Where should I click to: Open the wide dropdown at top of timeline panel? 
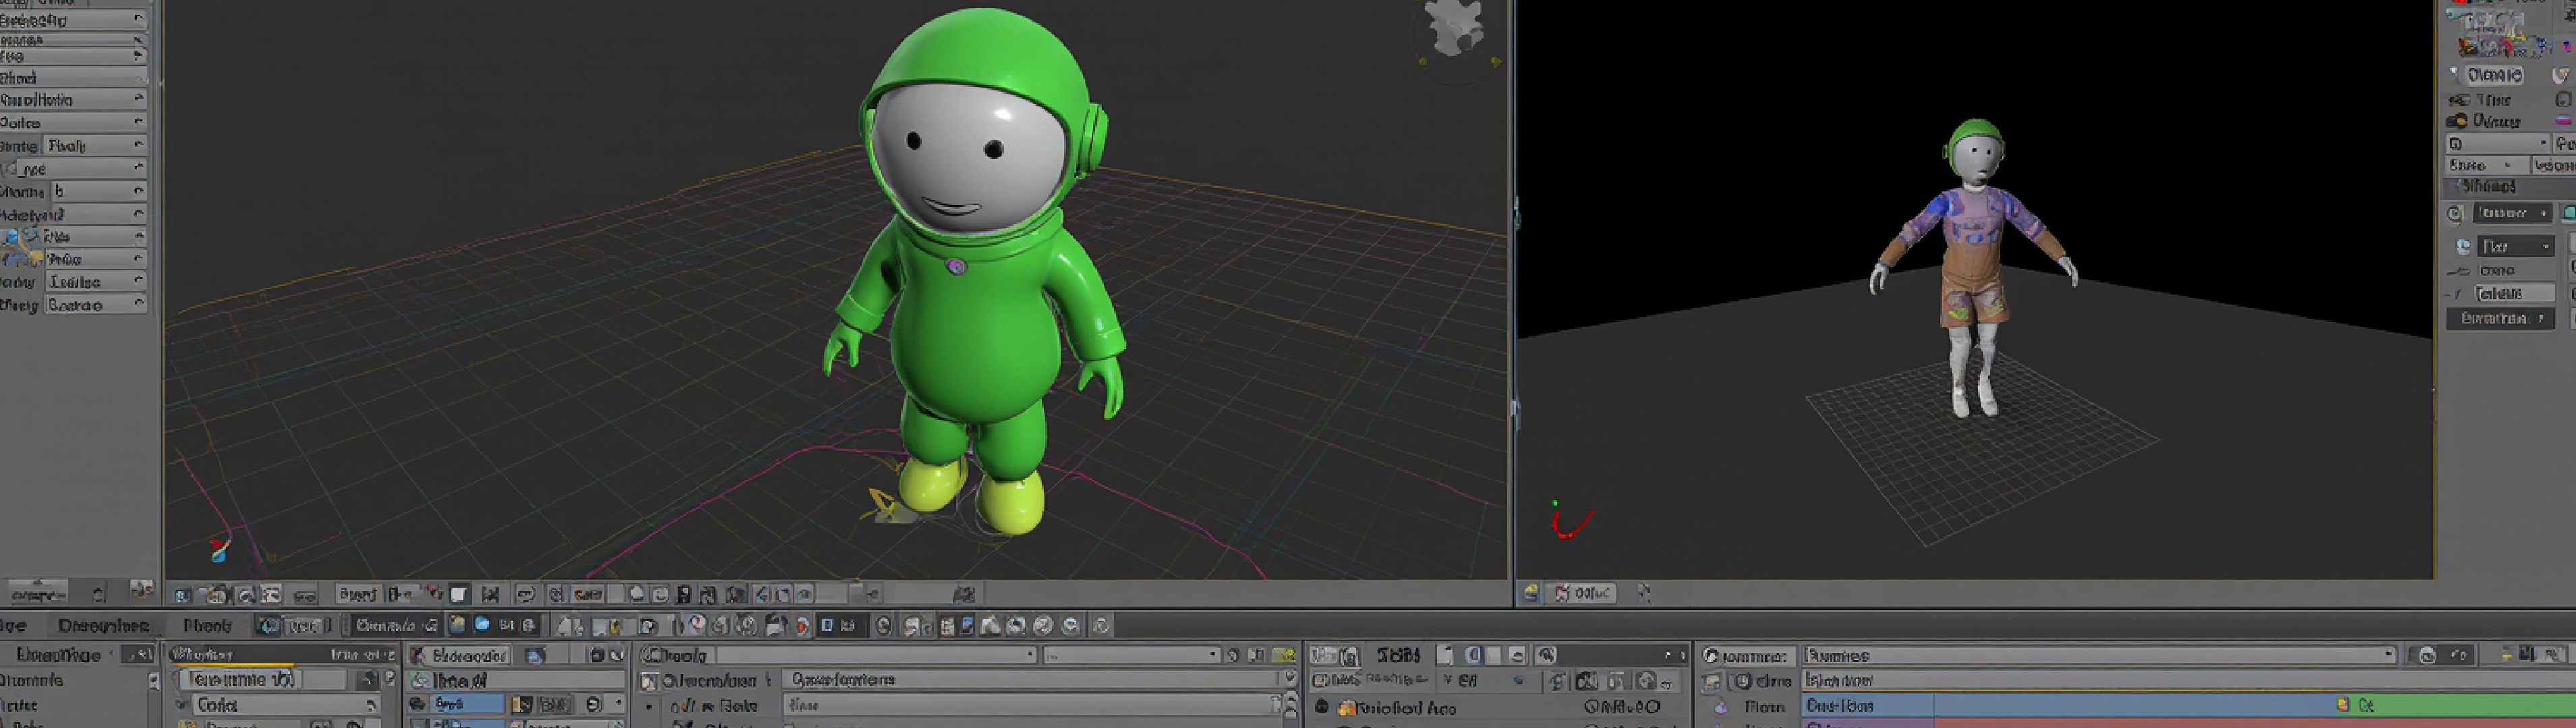tap(2100, 656)
